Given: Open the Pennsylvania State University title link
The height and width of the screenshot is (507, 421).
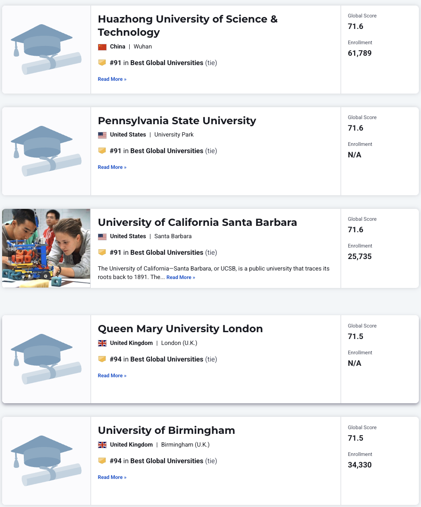Looking at the screenshot, I should pyautogui.click(x=177, y=121).
